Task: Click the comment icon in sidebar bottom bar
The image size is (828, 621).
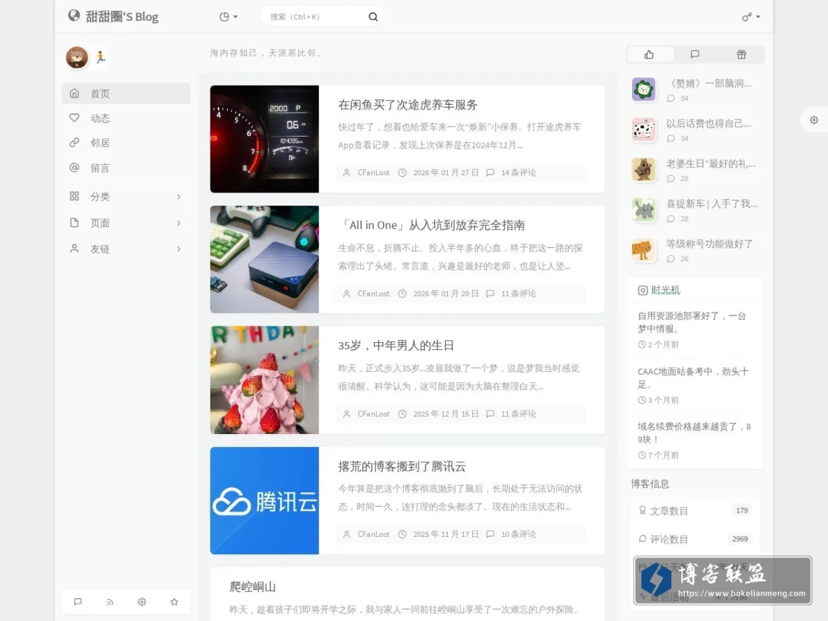Action: tap(78, 602)
